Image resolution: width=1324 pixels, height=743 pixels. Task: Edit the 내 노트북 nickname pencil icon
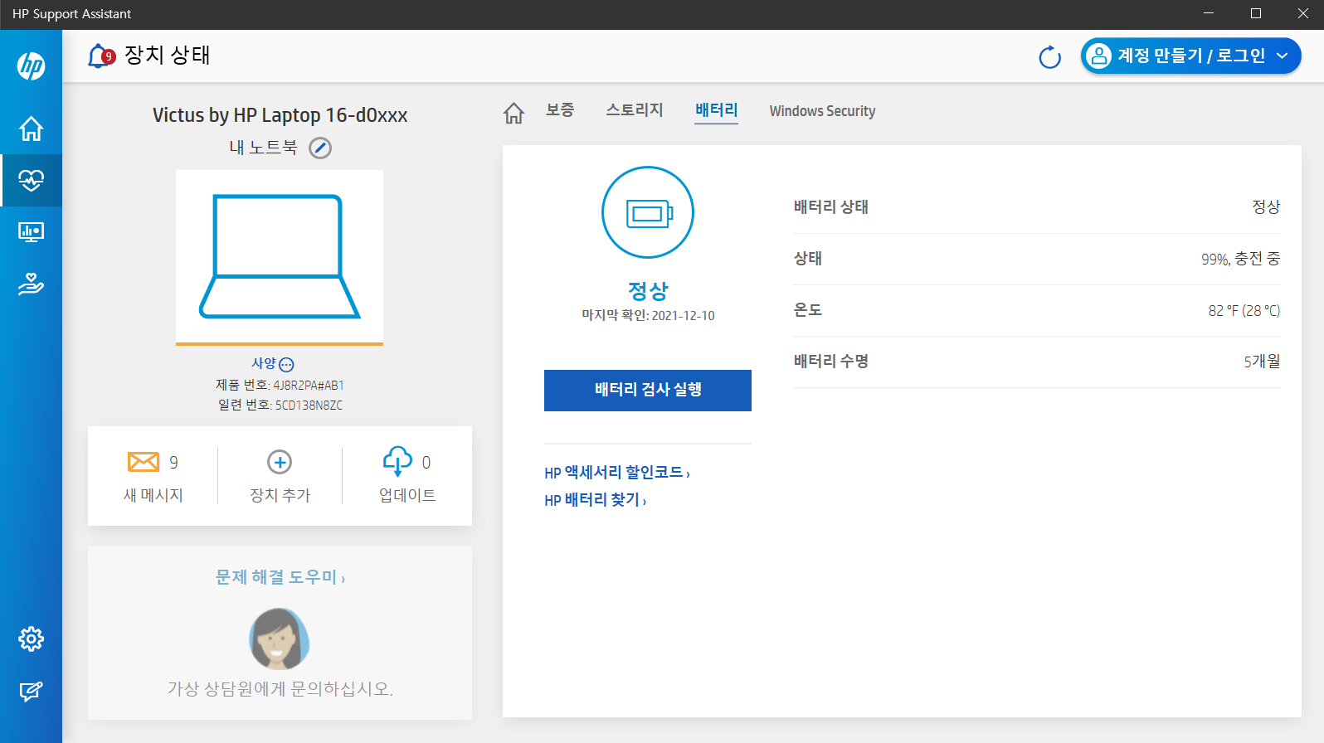click(320, 148)
